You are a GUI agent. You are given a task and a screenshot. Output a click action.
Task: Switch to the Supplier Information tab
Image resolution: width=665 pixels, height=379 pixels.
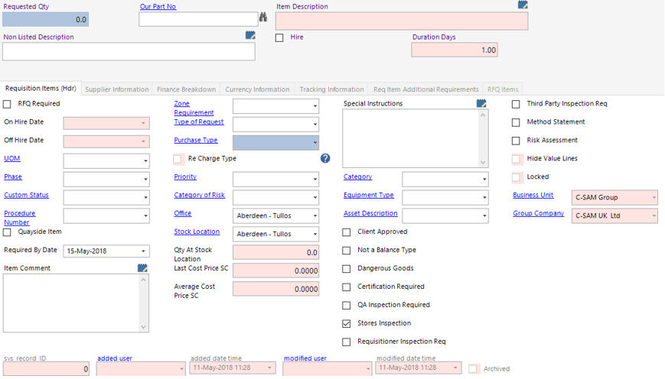pos(116,89)
